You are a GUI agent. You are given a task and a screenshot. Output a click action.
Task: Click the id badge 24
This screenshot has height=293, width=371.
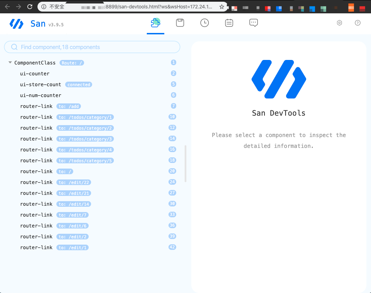(172, 182)
